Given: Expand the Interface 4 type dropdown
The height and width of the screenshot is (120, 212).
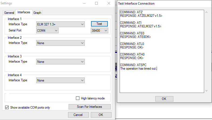Looking at the screenshot, I should click(60, 80).
